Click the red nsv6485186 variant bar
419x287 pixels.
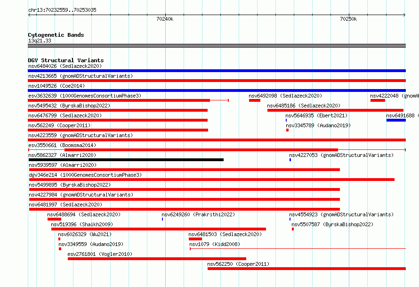click(x=335, y=110)
